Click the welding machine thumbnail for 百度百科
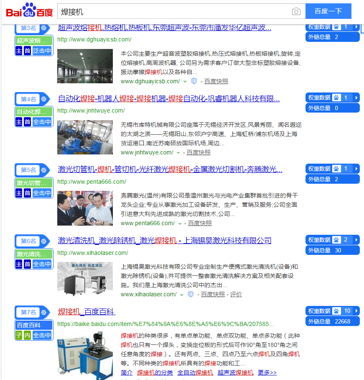 click(x=85, y=356)
